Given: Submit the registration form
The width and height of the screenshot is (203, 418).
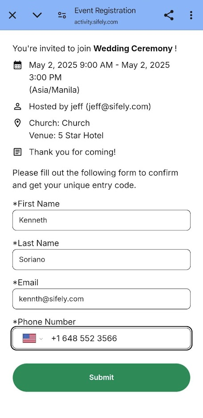Looking at the screenshot, I should (101, 377).
